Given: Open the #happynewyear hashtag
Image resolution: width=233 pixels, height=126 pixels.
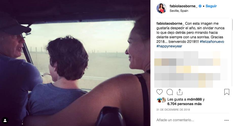Looking at the screenshot, I should pyautogui.click(x=169, y=46).
